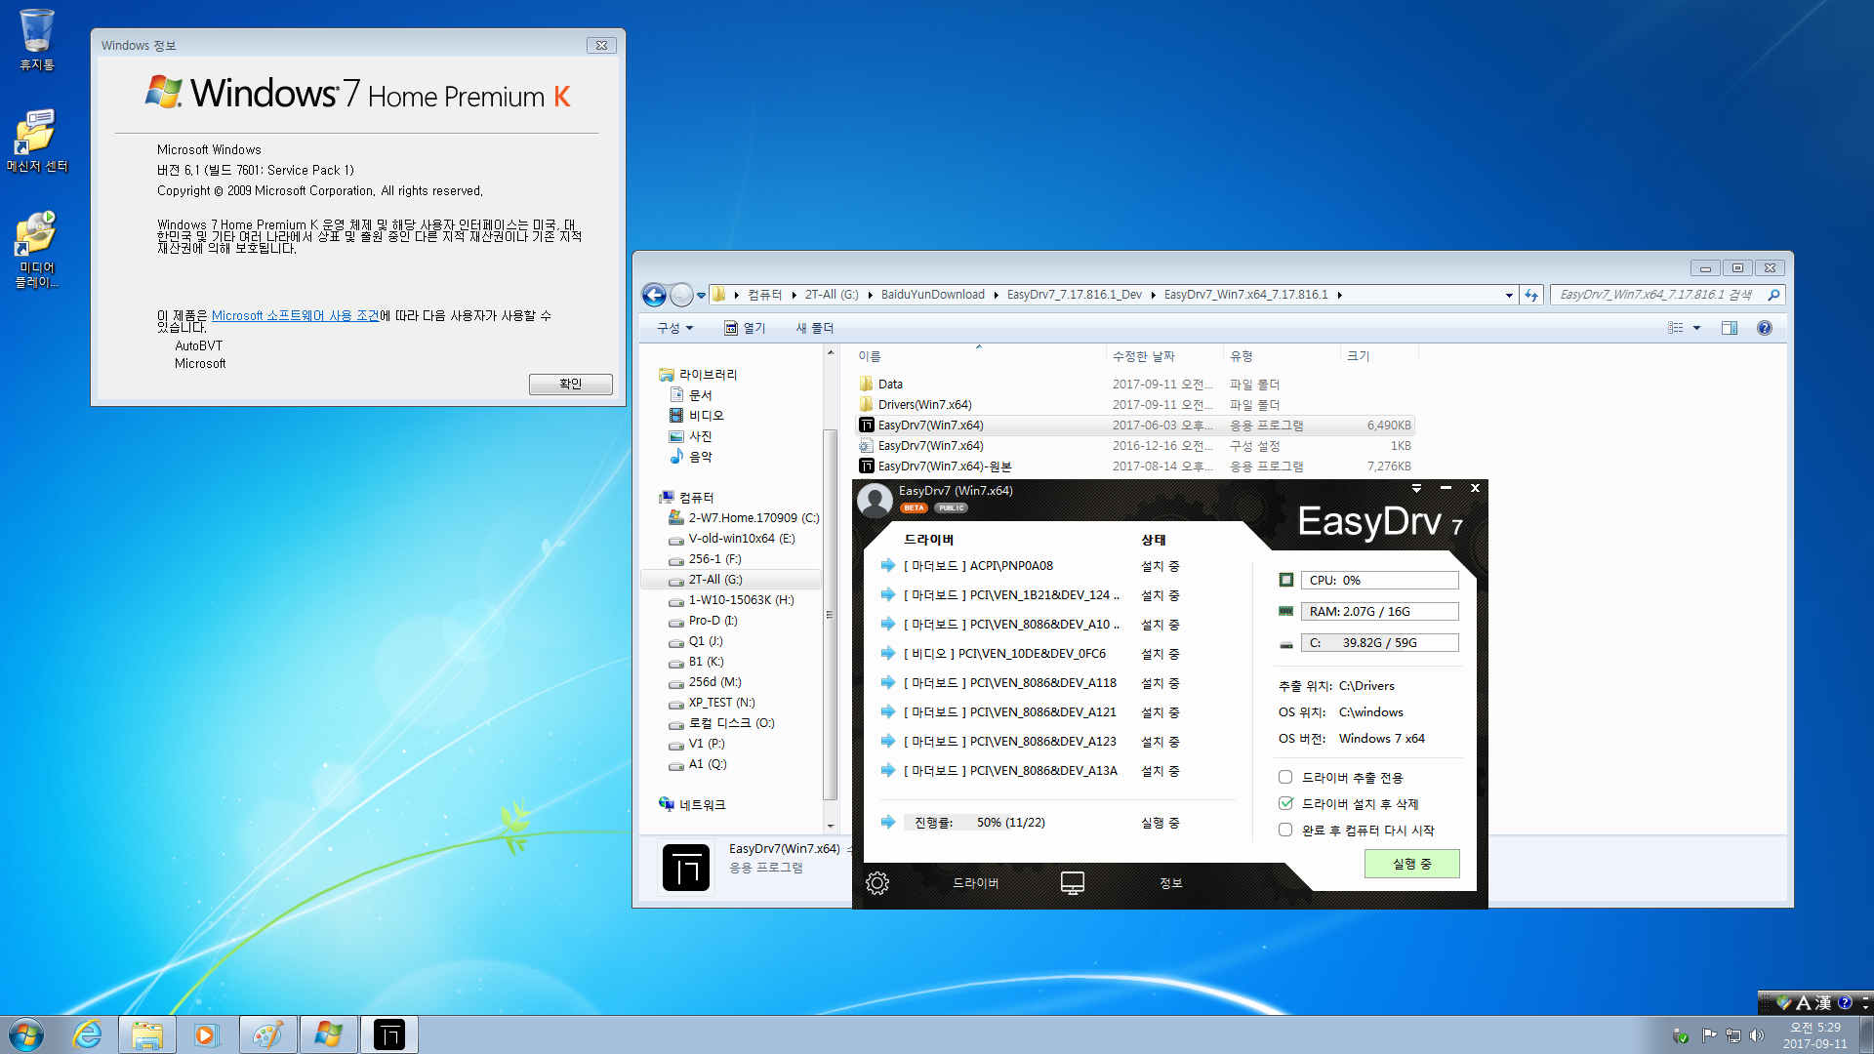This screenshot has width=1874, height=1054.
Task: Open volume speaker tray icon
Action: [1757, 1035]
